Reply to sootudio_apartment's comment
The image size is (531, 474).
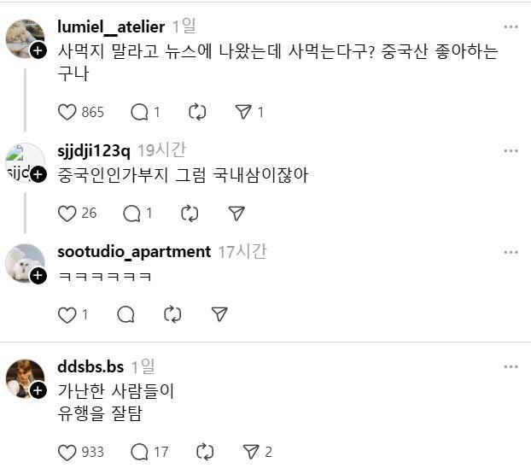tap(125, 314)
